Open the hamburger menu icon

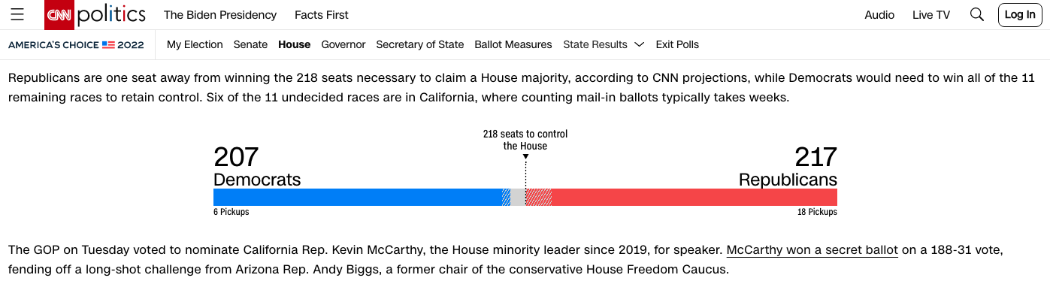click(x=17, y=14)
